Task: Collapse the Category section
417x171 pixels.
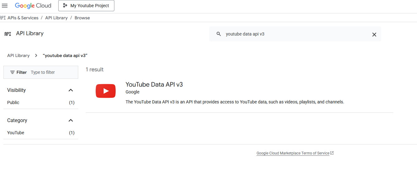Action: [71, 121]
